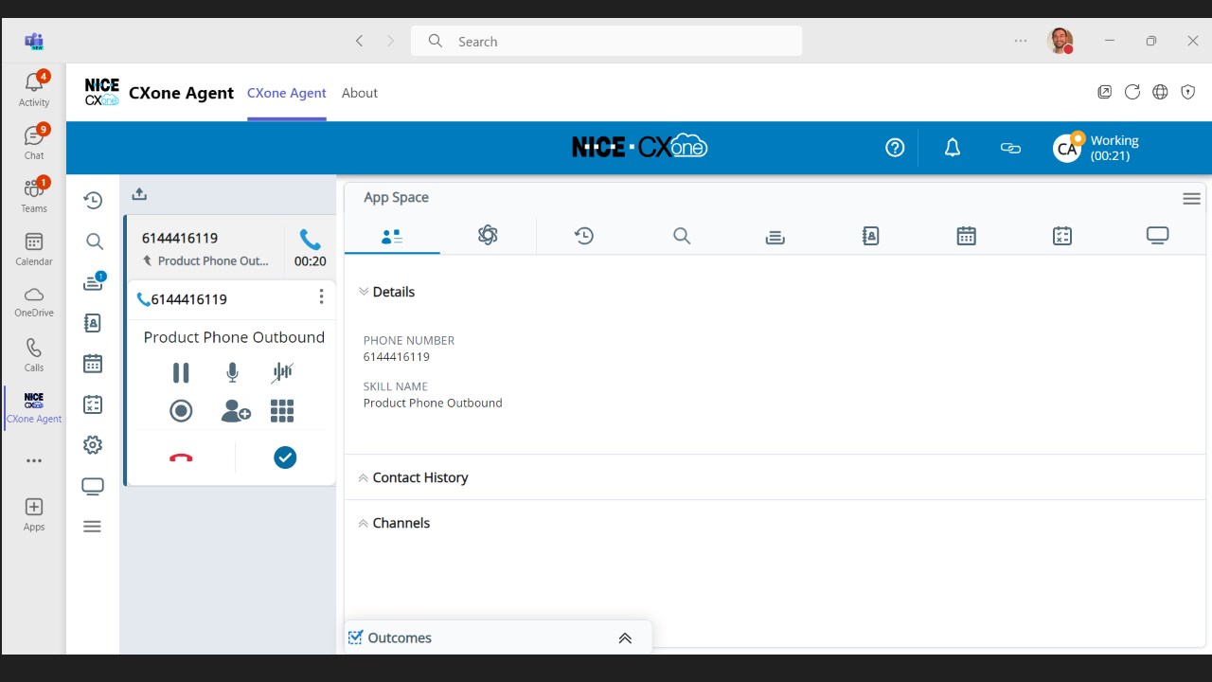Image resolution: width=1212 pixels, height=682 pixels.
Task: Toggle call masking waveform icon
Action: [282, 373]
